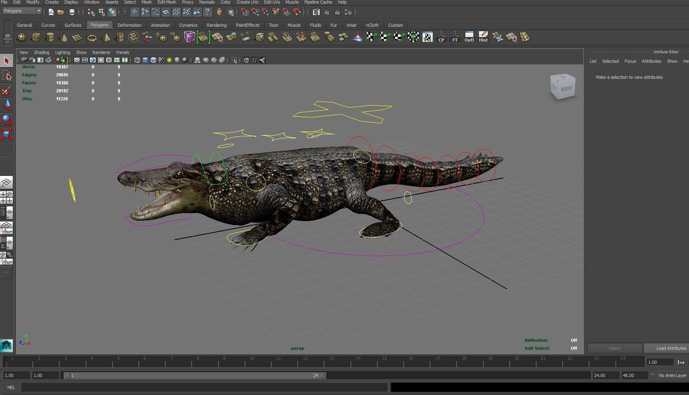The image size is (689, 395).
Task: Open the Attribute Editor Focus menu
Action: tap(630, 61)
